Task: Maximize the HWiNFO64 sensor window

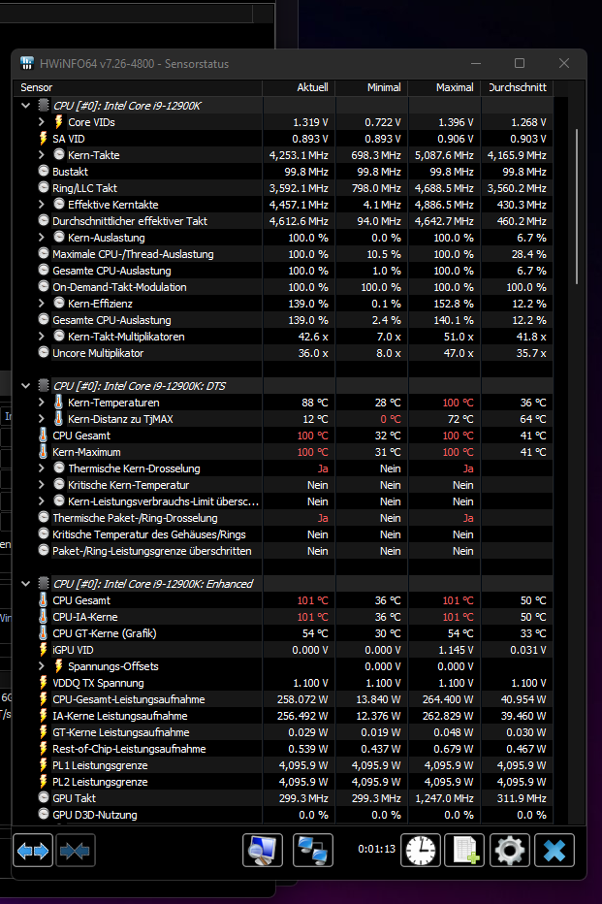Action: (520, 63)
